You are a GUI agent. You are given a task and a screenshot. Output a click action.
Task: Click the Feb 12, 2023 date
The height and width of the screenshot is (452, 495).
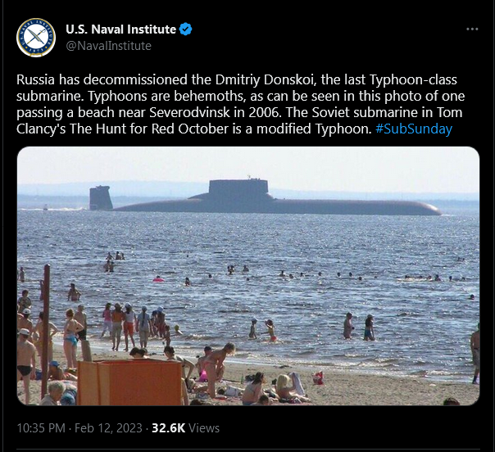coord(108,428)
